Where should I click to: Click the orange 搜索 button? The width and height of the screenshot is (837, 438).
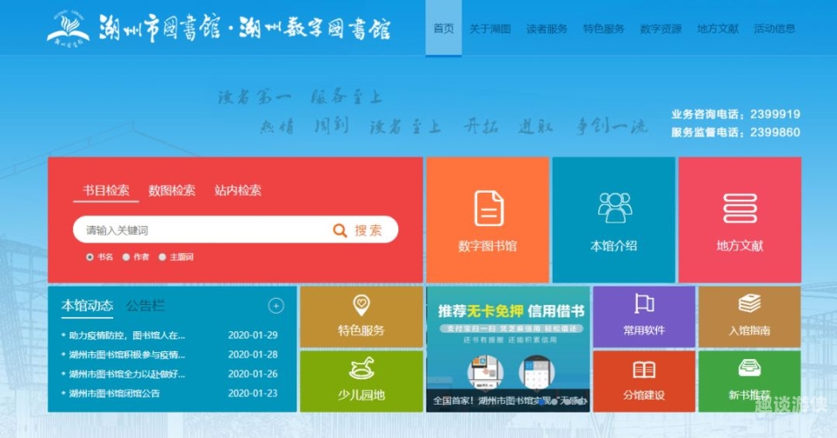point(358,230)
